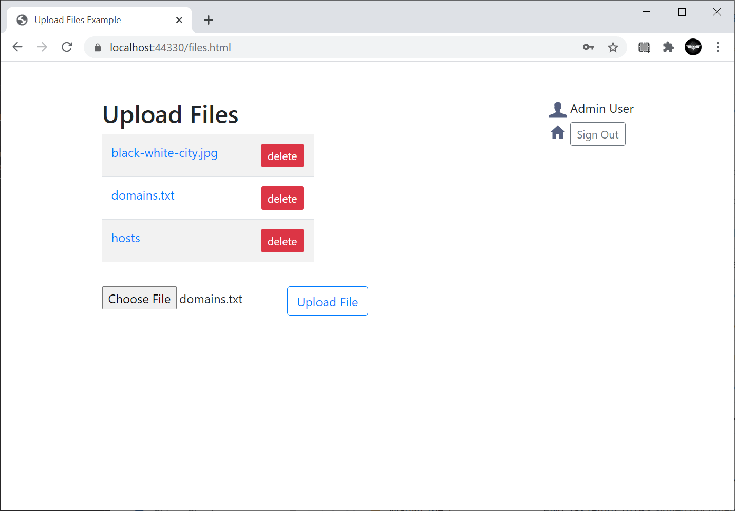Image resolution: width=735 pixels, height=511 pixels.
Task: Click the Upload File button
Action: point(327,301)
